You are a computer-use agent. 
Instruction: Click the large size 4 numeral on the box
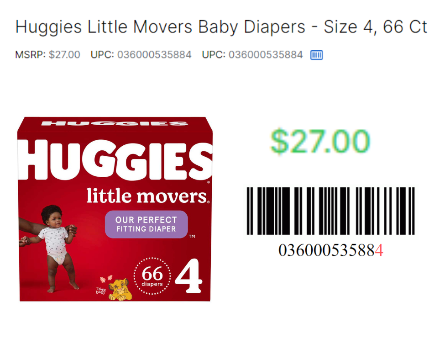189,275
